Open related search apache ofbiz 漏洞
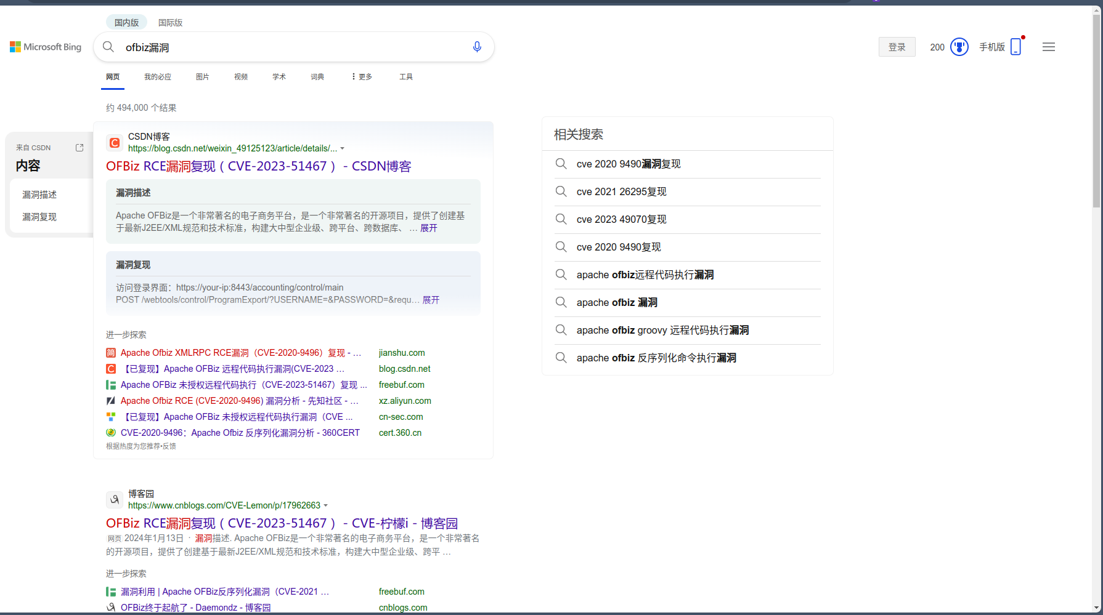 tap(617, 302)
